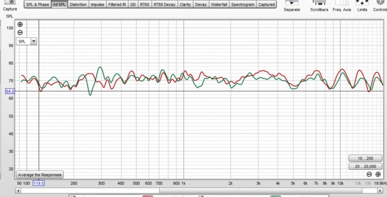Image resolution: width=387 pixels, height=197 pixels.
Task: Zoom in the vertical SPL axis
Action: click(x=20, y=25)
